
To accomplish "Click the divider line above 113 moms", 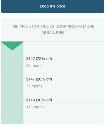I will coord(64,104).
